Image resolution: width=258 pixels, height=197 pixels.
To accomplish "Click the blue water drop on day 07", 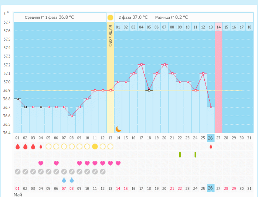I will 64,180.
